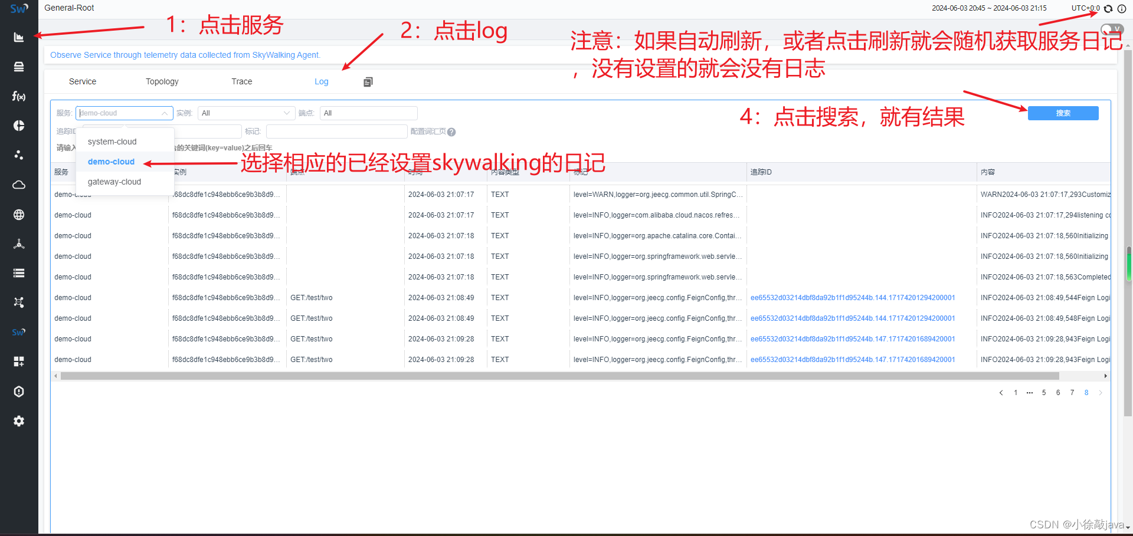
Task: Open the settings gear sidebar icon
Action: [19, 421]
